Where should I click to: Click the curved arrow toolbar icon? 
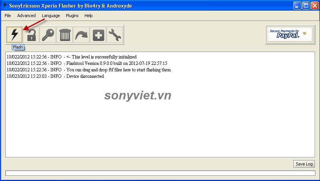click(x=81, y=35)
